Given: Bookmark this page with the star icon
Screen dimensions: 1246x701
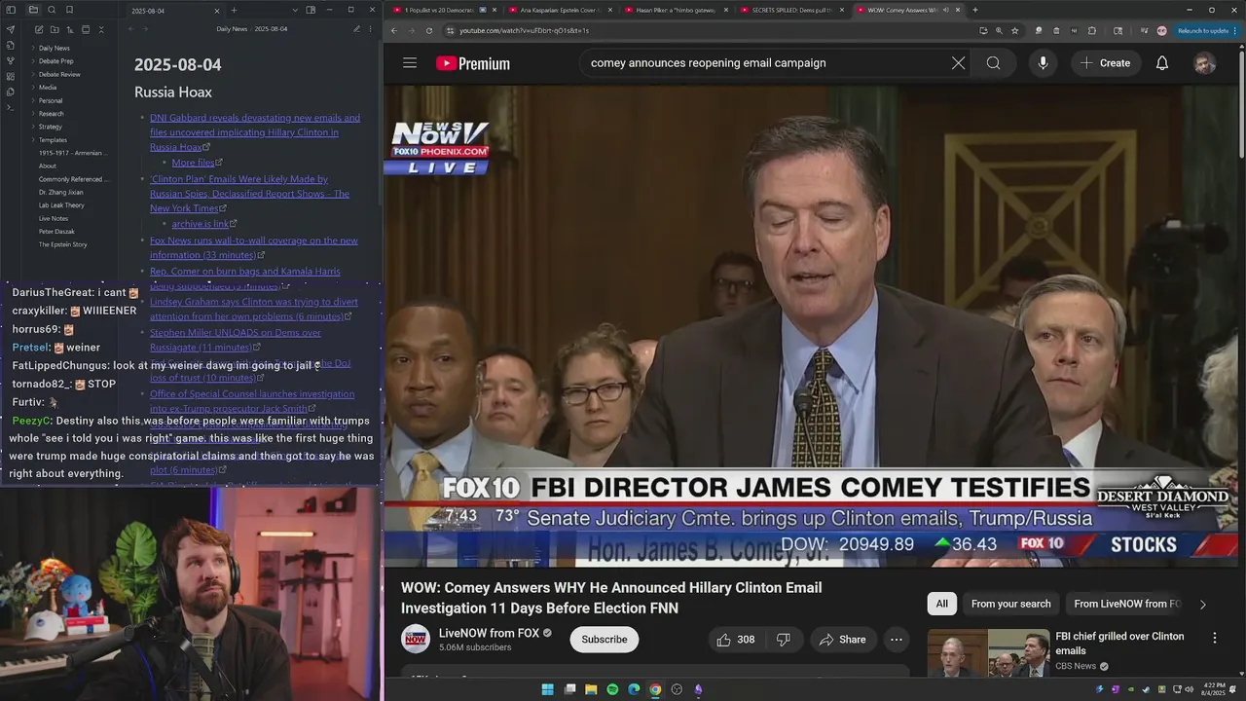Looking at the screenshot, I should [x=1014, y=30].
